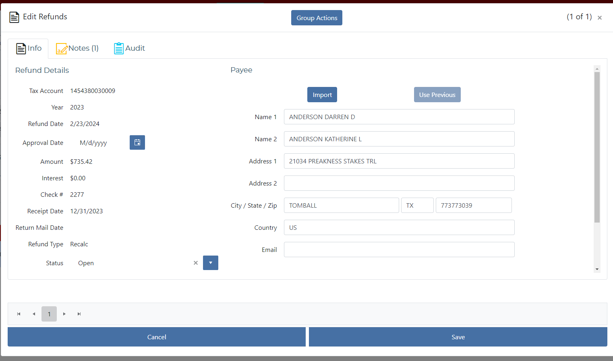Go to first page of records
This screenshot has width=613, height=361.
19,314
